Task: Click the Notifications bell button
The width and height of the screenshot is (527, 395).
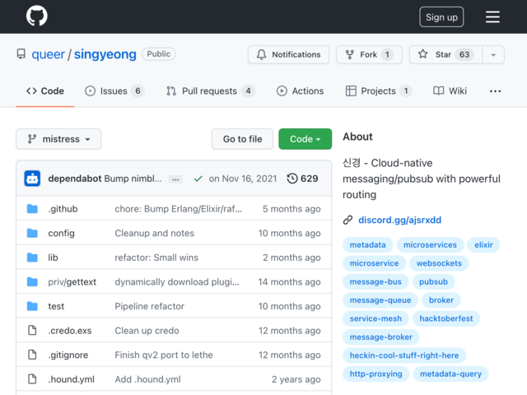Action: point(288,54)
